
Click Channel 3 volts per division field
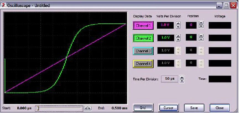pos(165,50)
